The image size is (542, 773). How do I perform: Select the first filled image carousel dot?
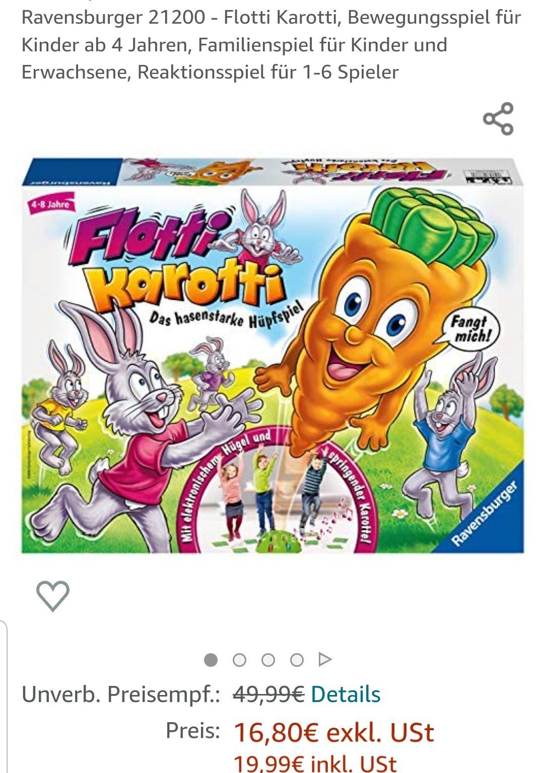(211, 659)
